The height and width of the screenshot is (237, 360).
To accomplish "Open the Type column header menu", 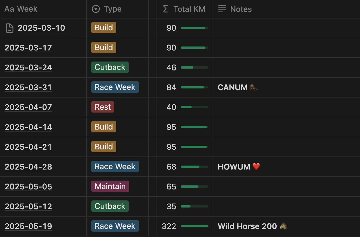I will click(x=117, y=9).
